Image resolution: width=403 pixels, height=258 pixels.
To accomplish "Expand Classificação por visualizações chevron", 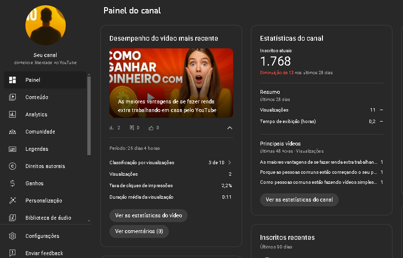I will coord(229,162).
